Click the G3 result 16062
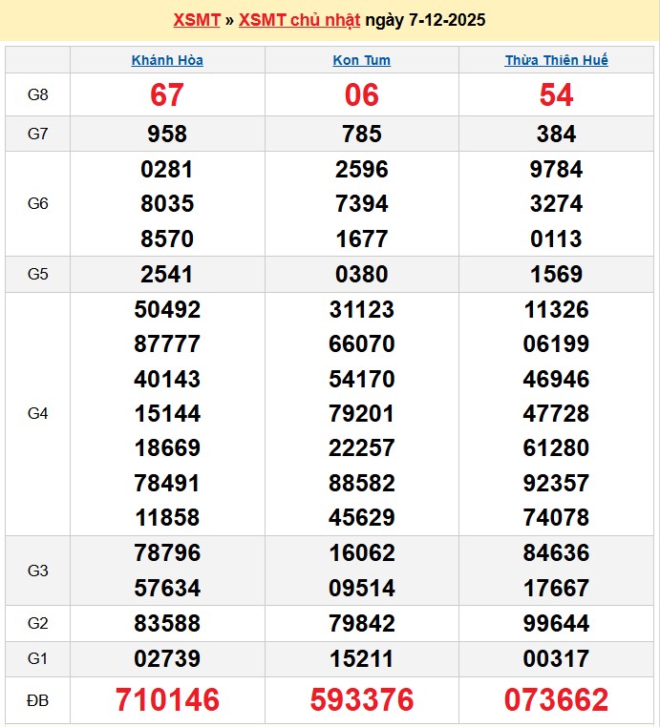Viewport: 660px width, 727px height. pos(361,553)
